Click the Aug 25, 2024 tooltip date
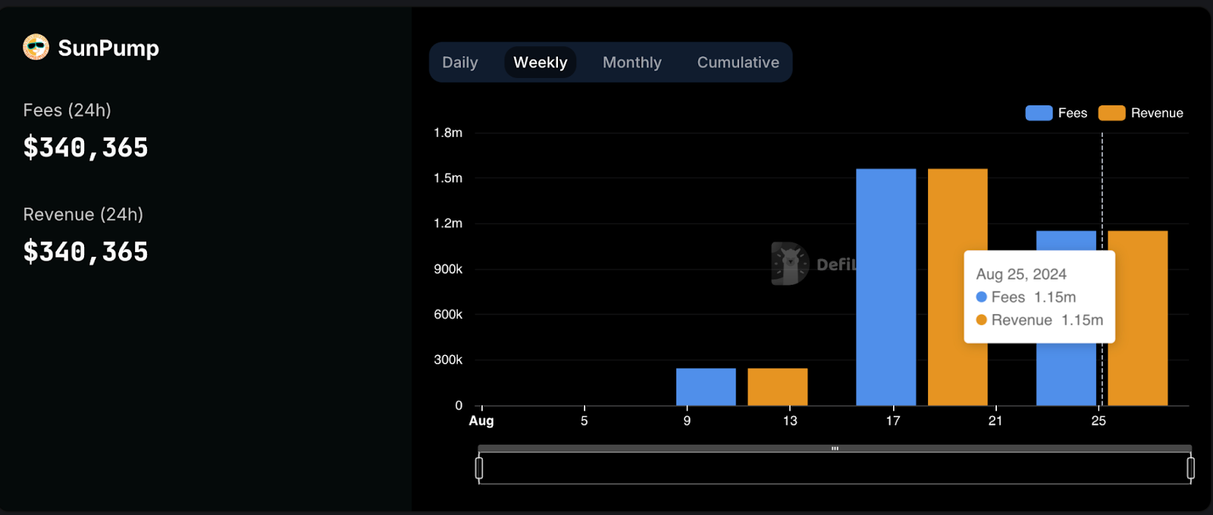 point(1021,274)
